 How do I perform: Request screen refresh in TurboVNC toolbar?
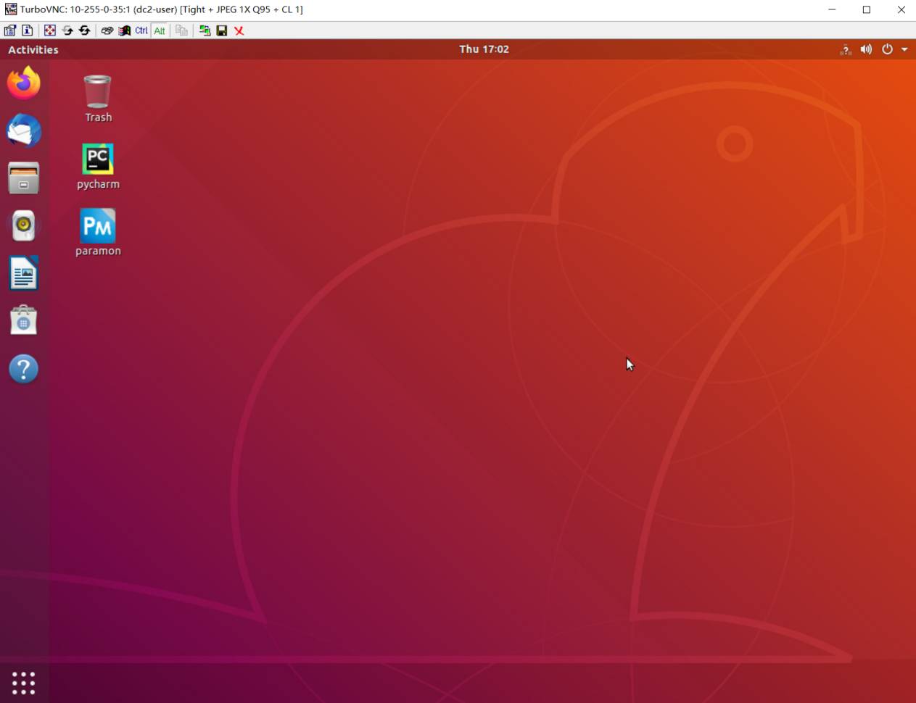pyautogui.click(x=67, y=30)
